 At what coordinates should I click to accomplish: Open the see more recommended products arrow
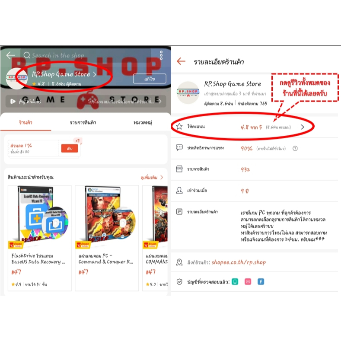point(162,177)
